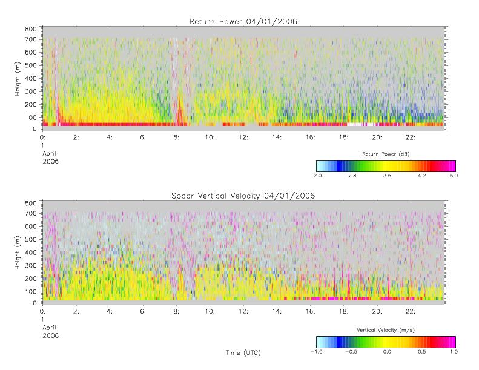Click the "1.0" tick on Vertical Velocity colorbar
Image resolution: width=479 pixels, height=370 pixels.
click(x=454, y=352)
